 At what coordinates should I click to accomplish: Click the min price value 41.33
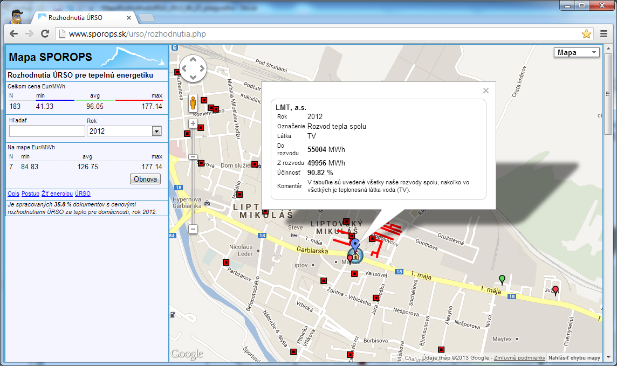pyautogui.click(x=44, y=107)
